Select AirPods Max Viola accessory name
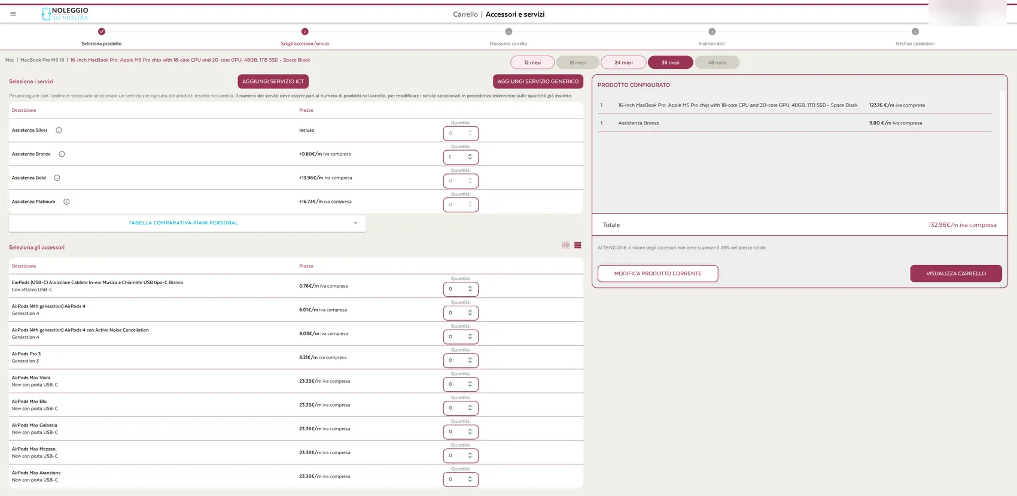Image resolution: width=1017 pixels, height=496 pixels. pos(31,378)
